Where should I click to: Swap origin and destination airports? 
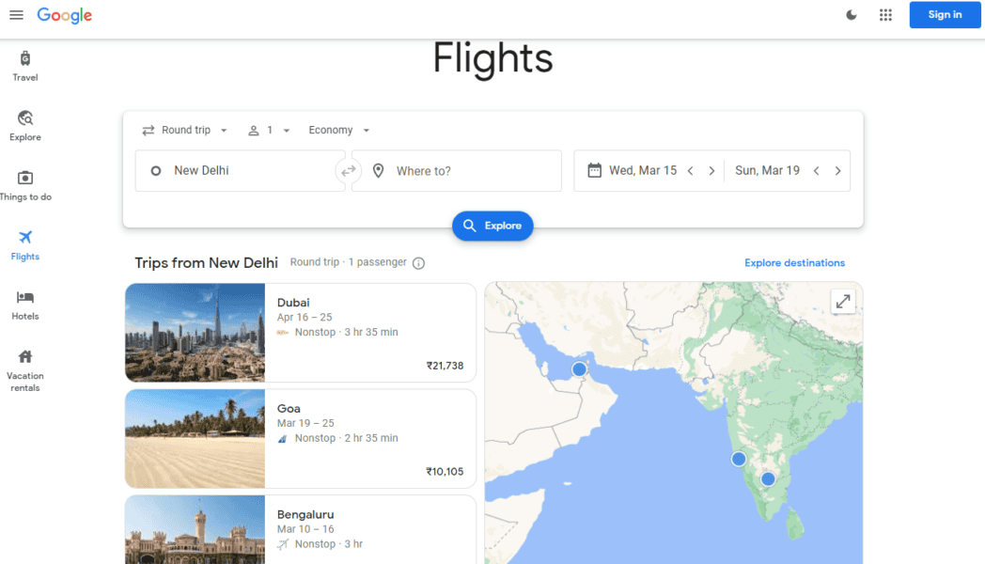click(349, 170)
